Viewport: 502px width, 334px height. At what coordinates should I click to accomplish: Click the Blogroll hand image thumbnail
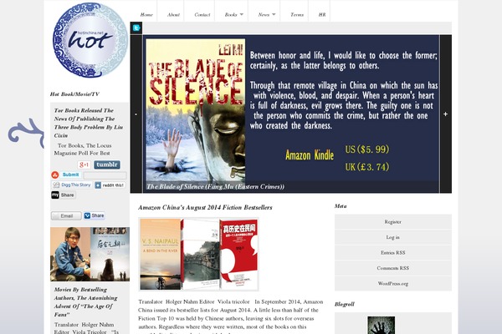(x=381, y=325)
